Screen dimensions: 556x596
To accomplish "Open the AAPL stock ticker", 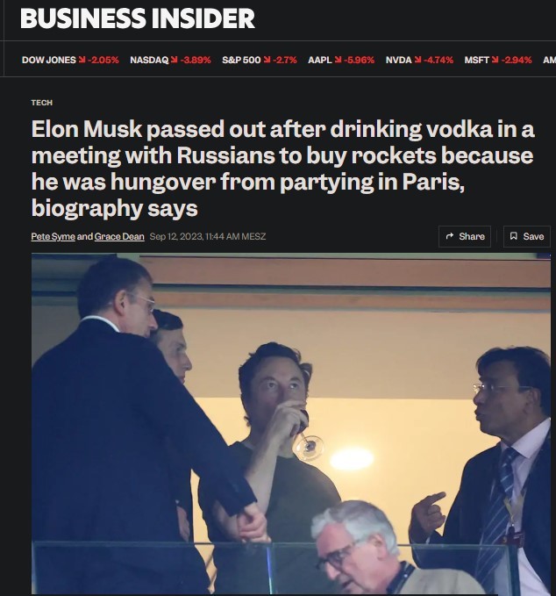I will 341,60.
